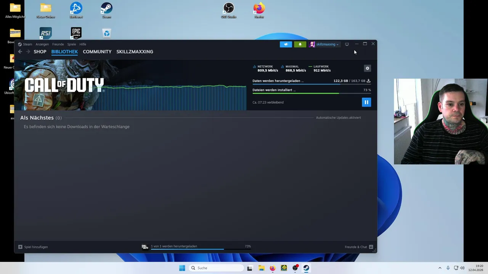This screenshot has height=274, width=488.
Task: Click the green install progress bar
Action: tap(311, 93)
